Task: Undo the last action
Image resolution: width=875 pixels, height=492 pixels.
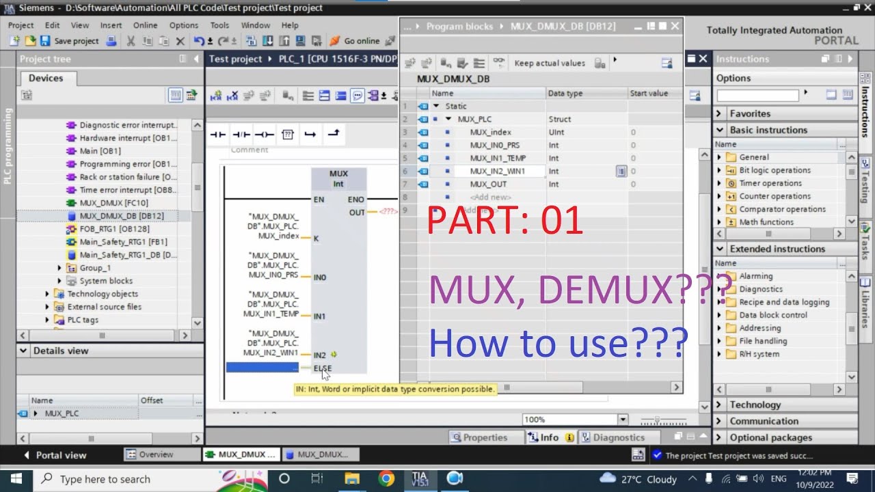Action: [199, 41]
